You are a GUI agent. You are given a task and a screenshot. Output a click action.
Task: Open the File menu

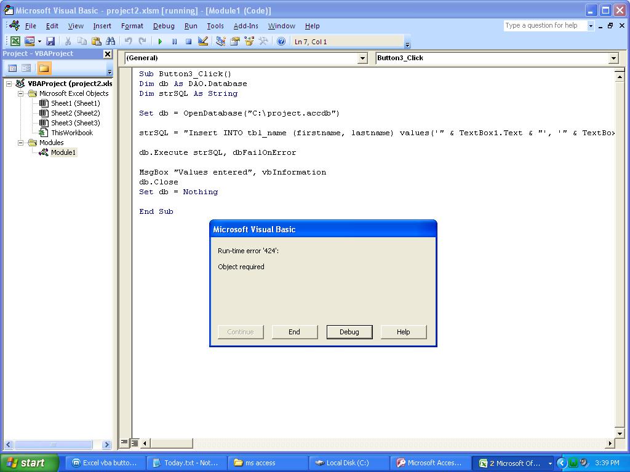pyautogui.click(x=31, y=26)
